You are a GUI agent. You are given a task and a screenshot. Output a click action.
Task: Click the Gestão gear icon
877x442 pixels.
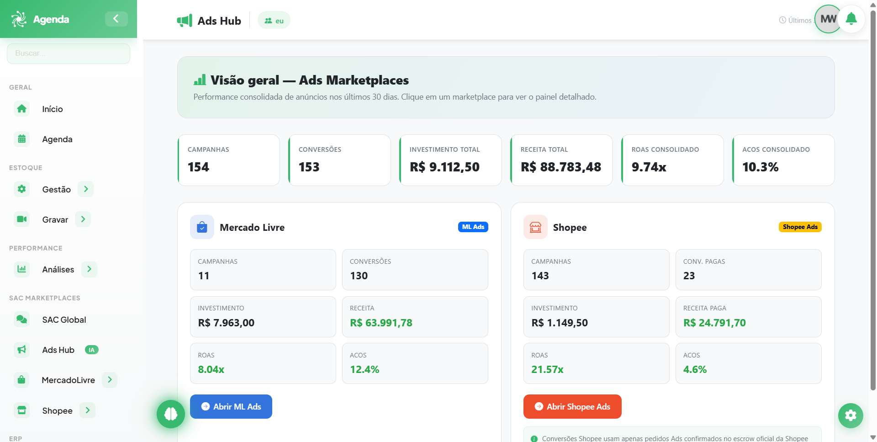coord(21,189)
